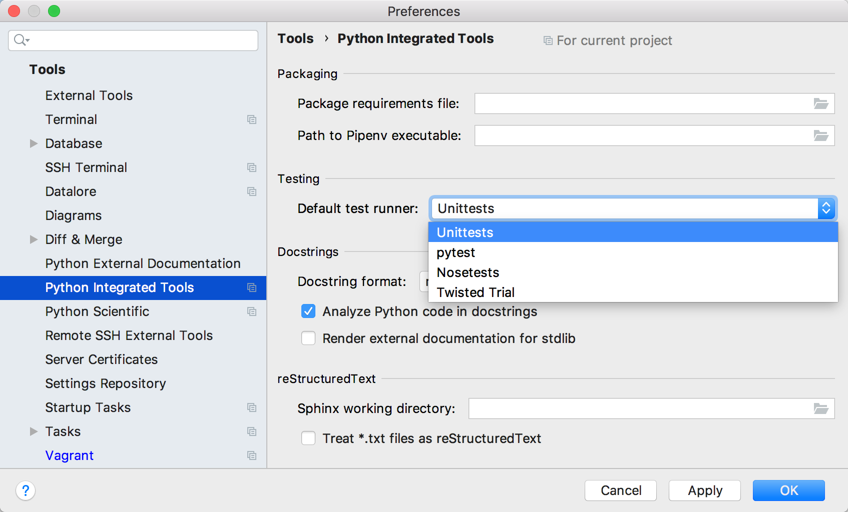Enable Render external documentation for stdlib
Image resolution: width=848 pixels, height=512 pixels.
click(308, 338)
